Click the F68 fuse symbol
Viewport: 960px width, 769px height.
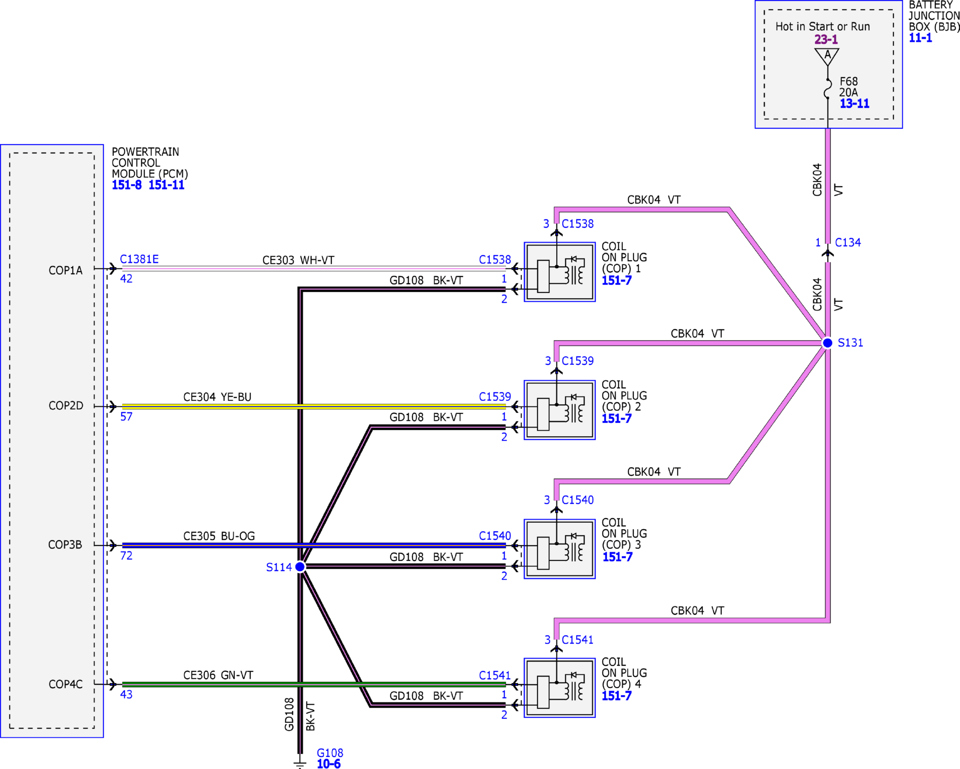coord(828,88)
